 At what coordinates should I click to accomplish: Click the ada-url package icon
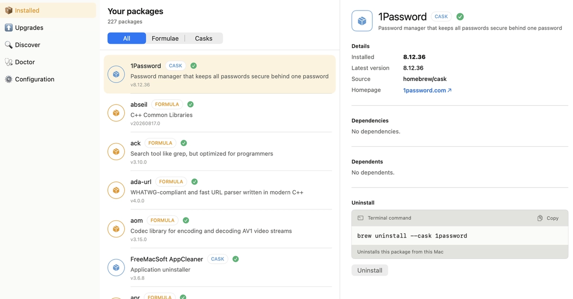[x=116, y=190]
